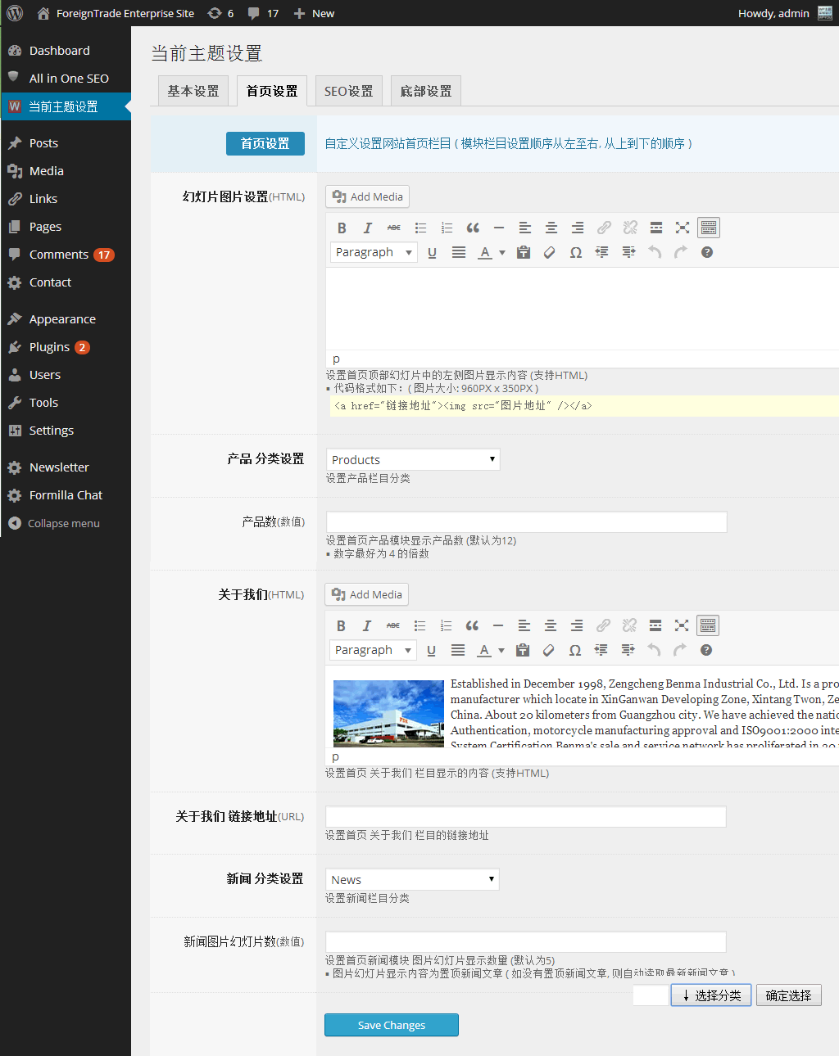Insert Read More tag in slideshow editor
This screenshot has height=1056, width=839.
pyautogui.click(x=656, y=228)
